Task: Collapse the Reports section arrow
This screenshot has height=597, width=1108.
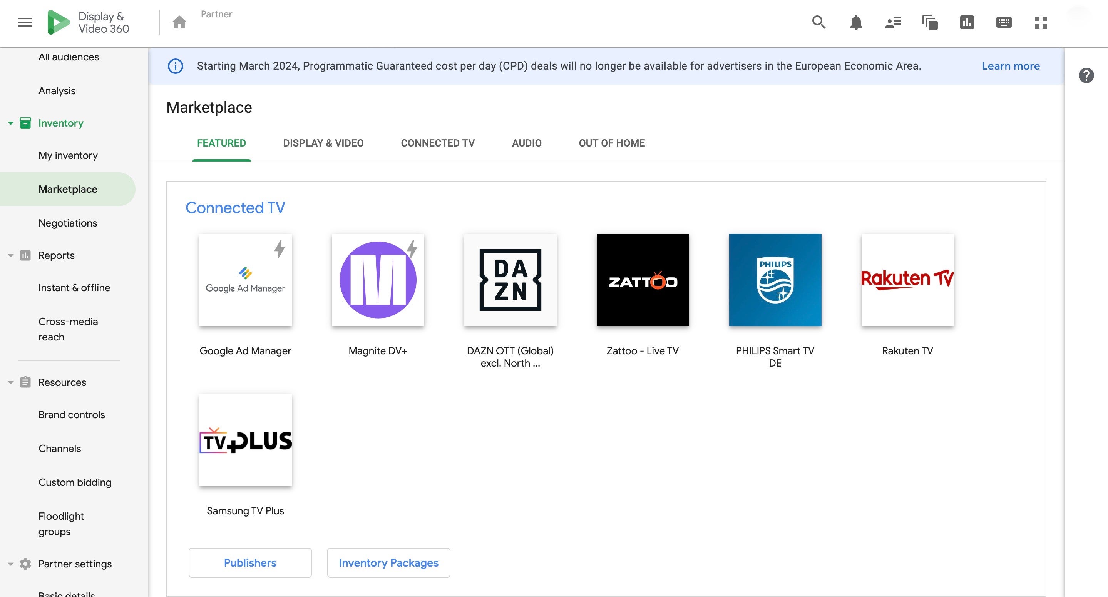Action: pyautogui.click(x=11, y=256)
